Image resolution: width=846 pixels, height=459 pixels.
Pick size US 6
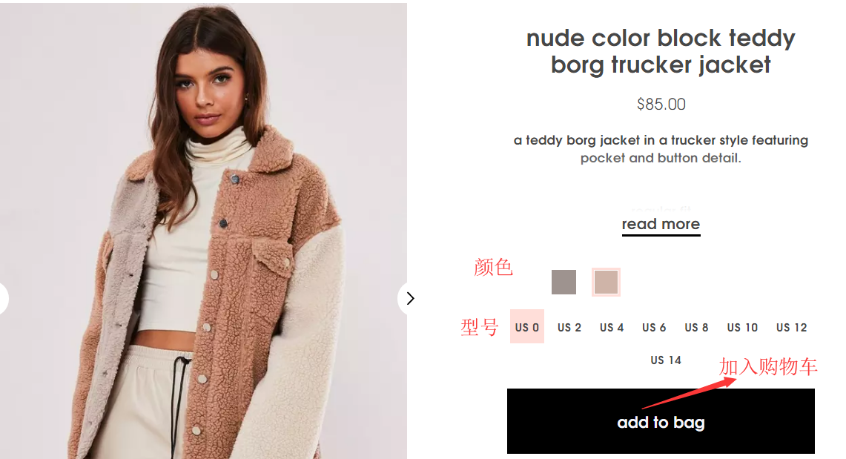click(x=654, y=328)
